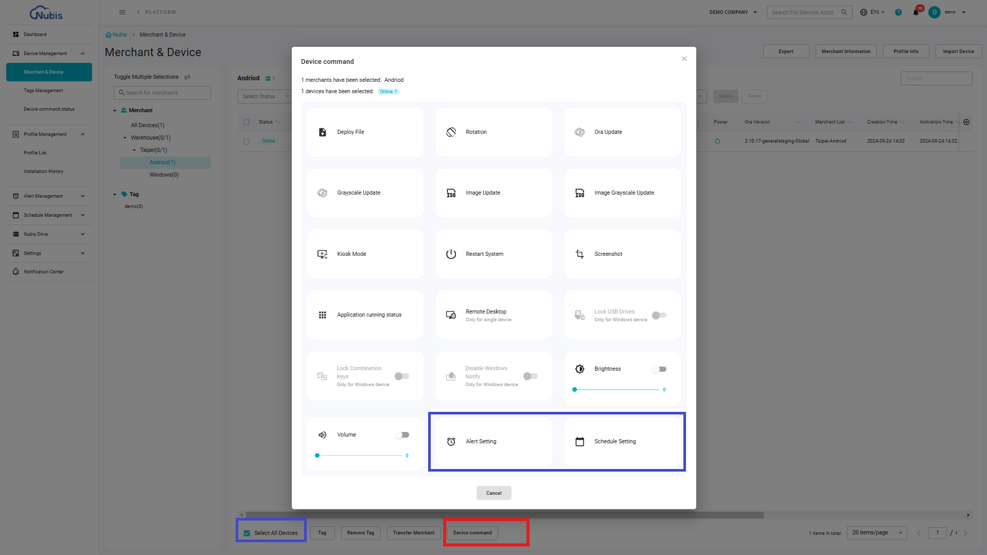The width and height of the screenshot is (987, 555).
Task: Close the Device command dialog
Action: (x=684, y=59)
